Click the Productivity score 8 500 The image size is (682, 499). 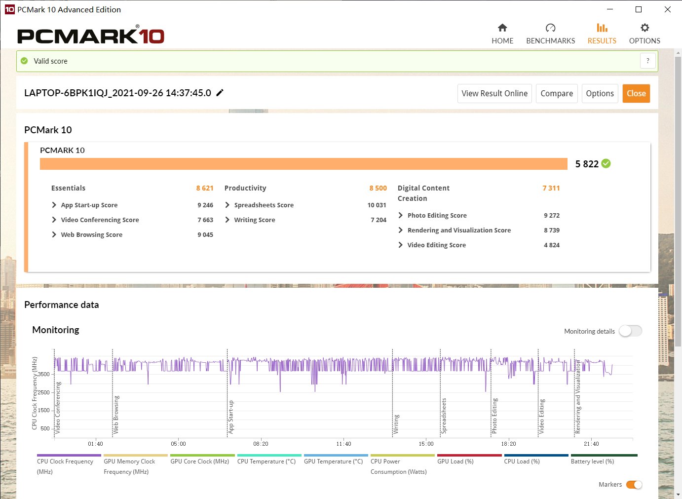coord(378,188)
